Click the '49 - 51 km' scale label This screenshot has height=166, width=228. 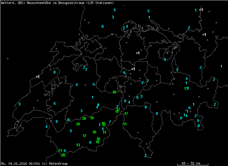(191, 163)
